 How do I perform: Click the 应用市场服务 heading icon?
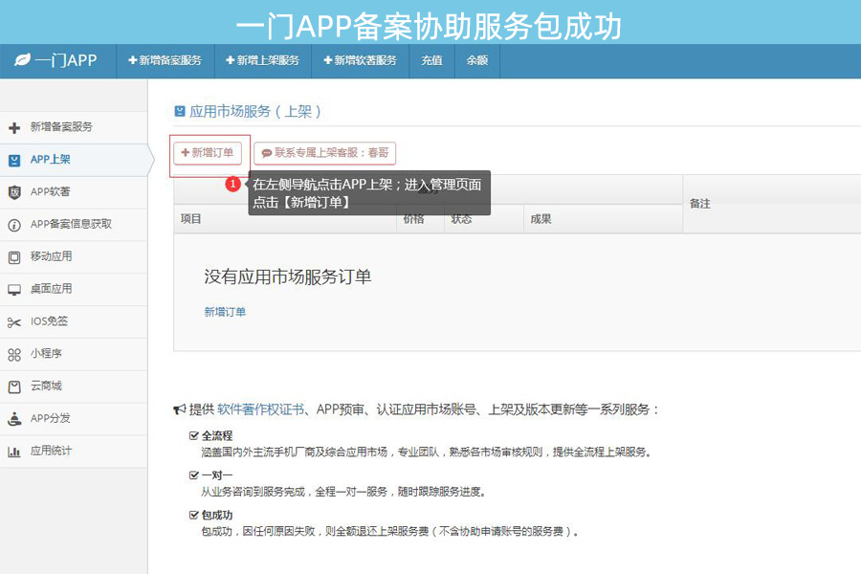(180, 112)
